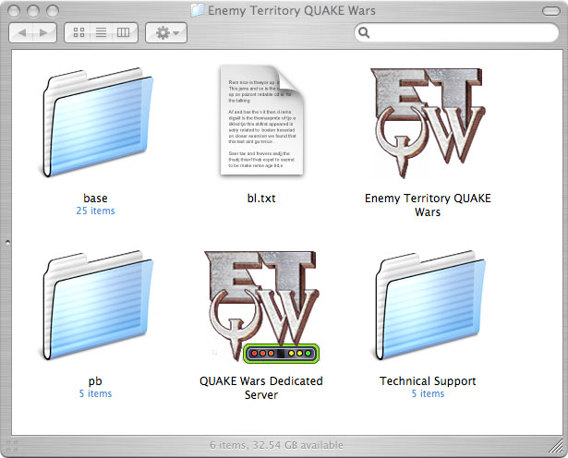Click the 'base' folder name label
The height and width of the screenshot is (458, 568).
point(96,199)
